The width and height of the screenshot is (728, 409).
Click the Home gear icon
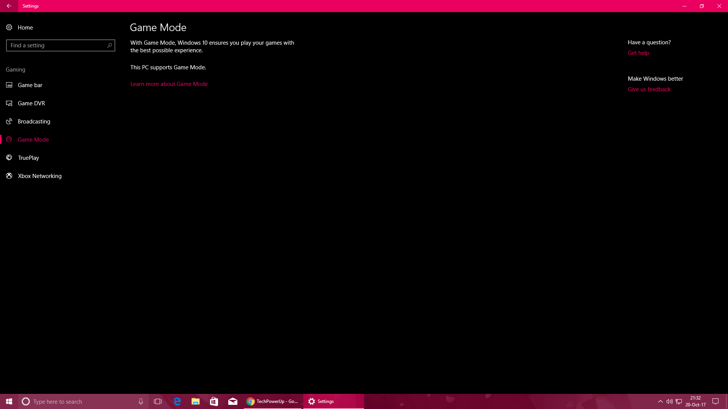pyautogui.click(x=9, y=27)
